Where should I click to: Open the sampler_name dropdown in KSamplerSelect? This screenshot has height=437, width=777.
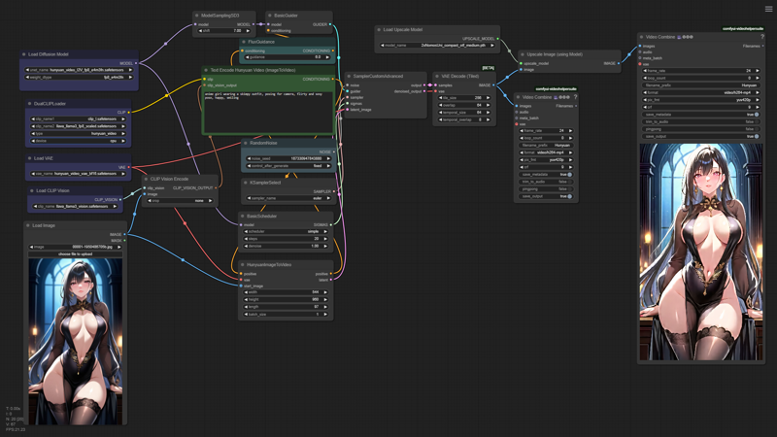click(287, 198)
